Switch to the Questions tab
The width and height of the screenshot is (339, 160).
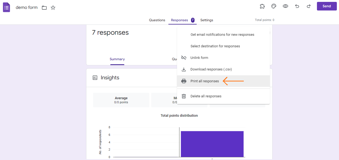click(x=157, y=20)
